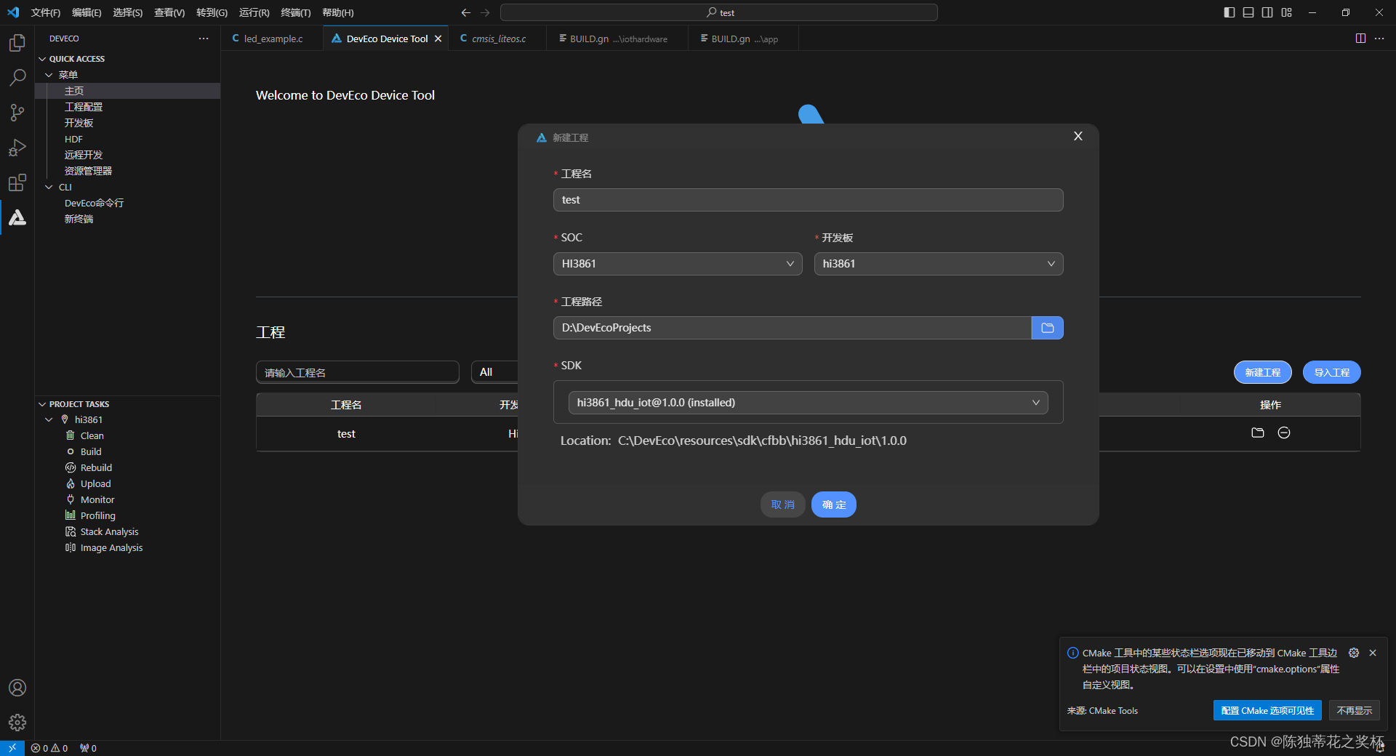Collapse the CLI tree node

49,187
